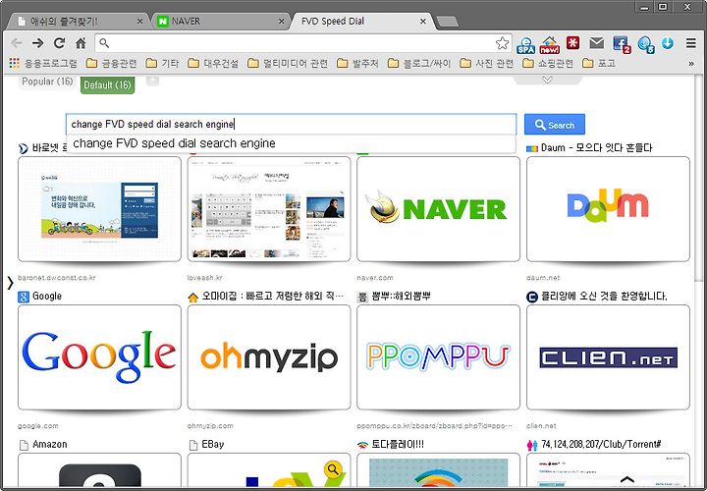Open the 발주처 bookmark folder

[x=357, y=63]
